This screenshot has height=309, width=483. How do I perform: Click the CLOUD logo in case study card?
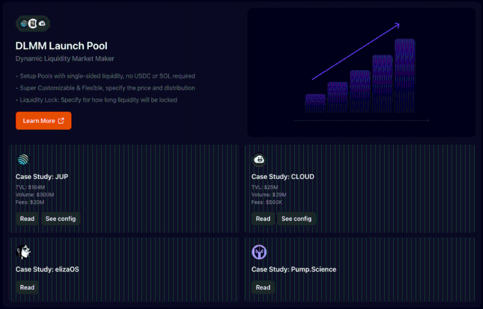click(259, 160)
